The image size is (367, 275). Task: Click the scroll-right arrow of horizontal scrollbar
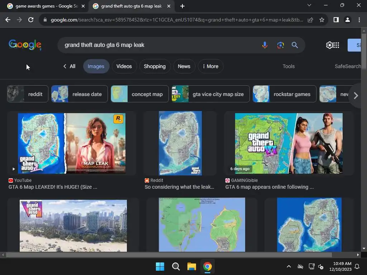(358, 255)
